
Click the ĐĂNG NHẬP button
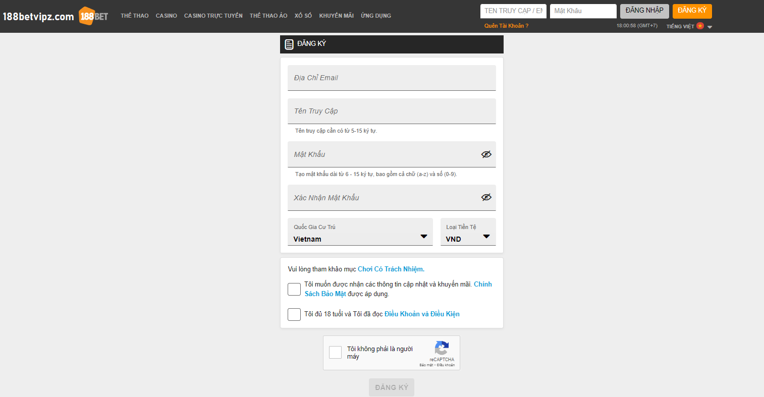644,11
